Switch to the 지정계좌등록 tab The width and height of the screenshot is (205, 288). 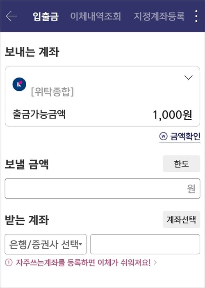coord(159,16)
